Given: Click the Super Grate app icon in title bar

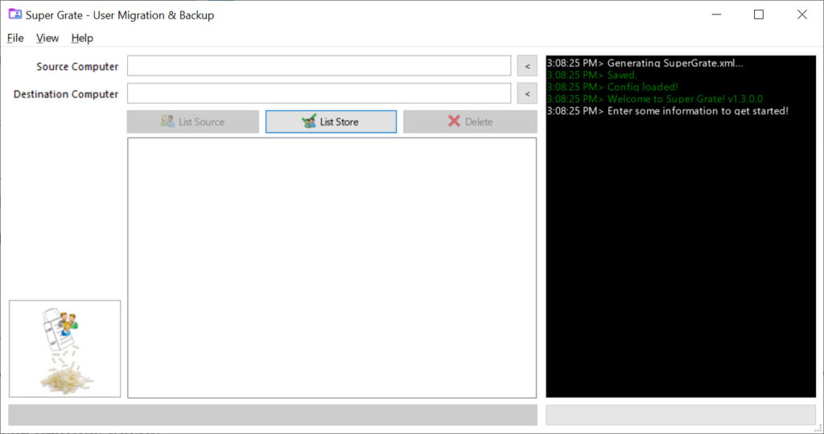Looking at the screenshot, I should 14,14.
